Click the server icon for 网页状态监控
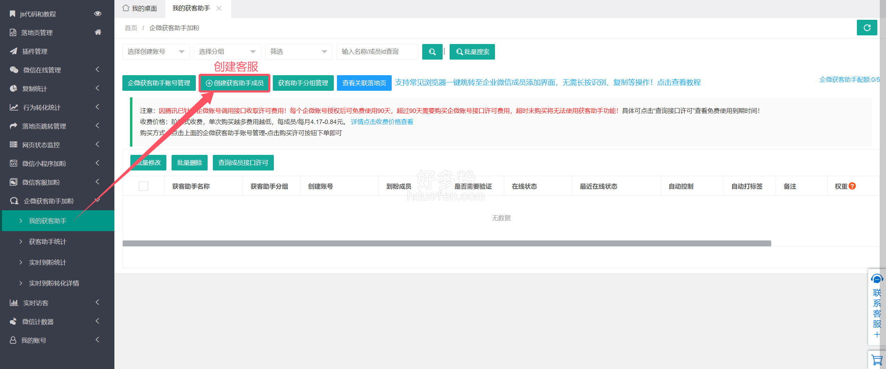886x369 pixels. pyautogui.click(x=14, y=145)
